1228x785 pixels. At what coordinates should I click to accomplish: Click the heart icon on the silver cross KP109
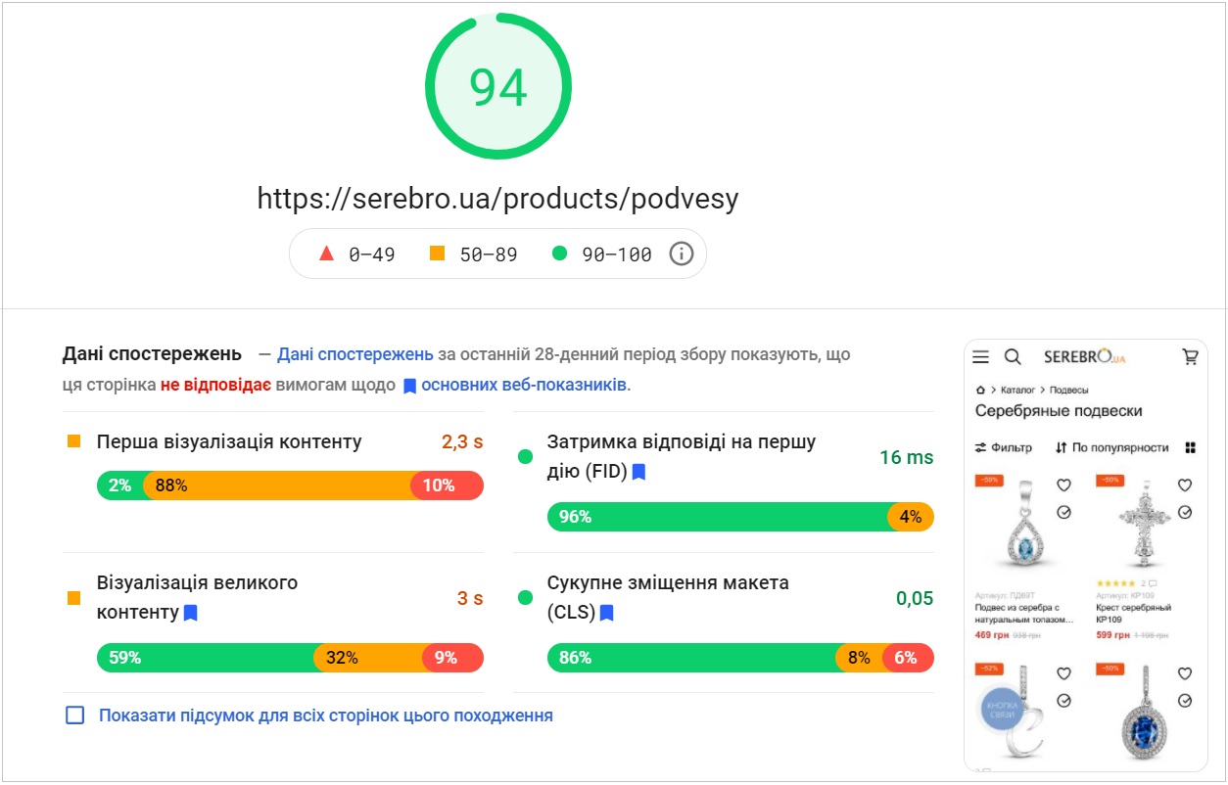tap(1184, 485)
